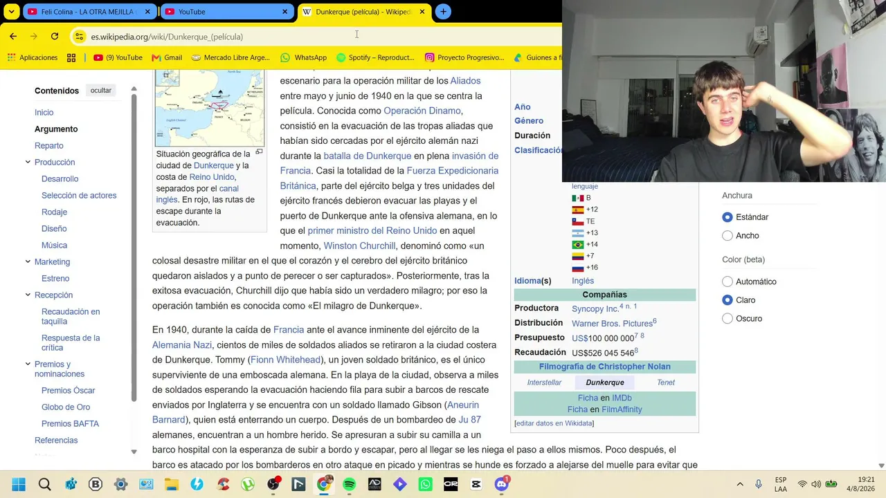Screen dimensions: 886x498
Task: Switch to the YouTube tab
Action: click(226, 12)
